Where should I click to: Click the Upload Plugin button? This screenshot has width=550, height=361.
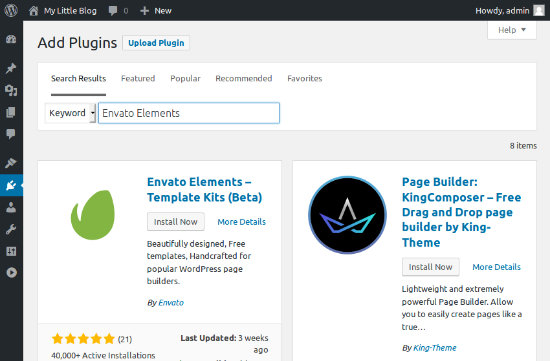point(156,43)
